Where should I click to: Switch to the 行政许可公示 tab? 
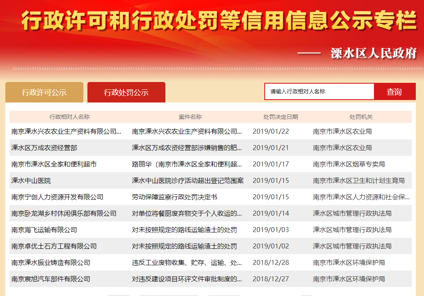point(44,92)
